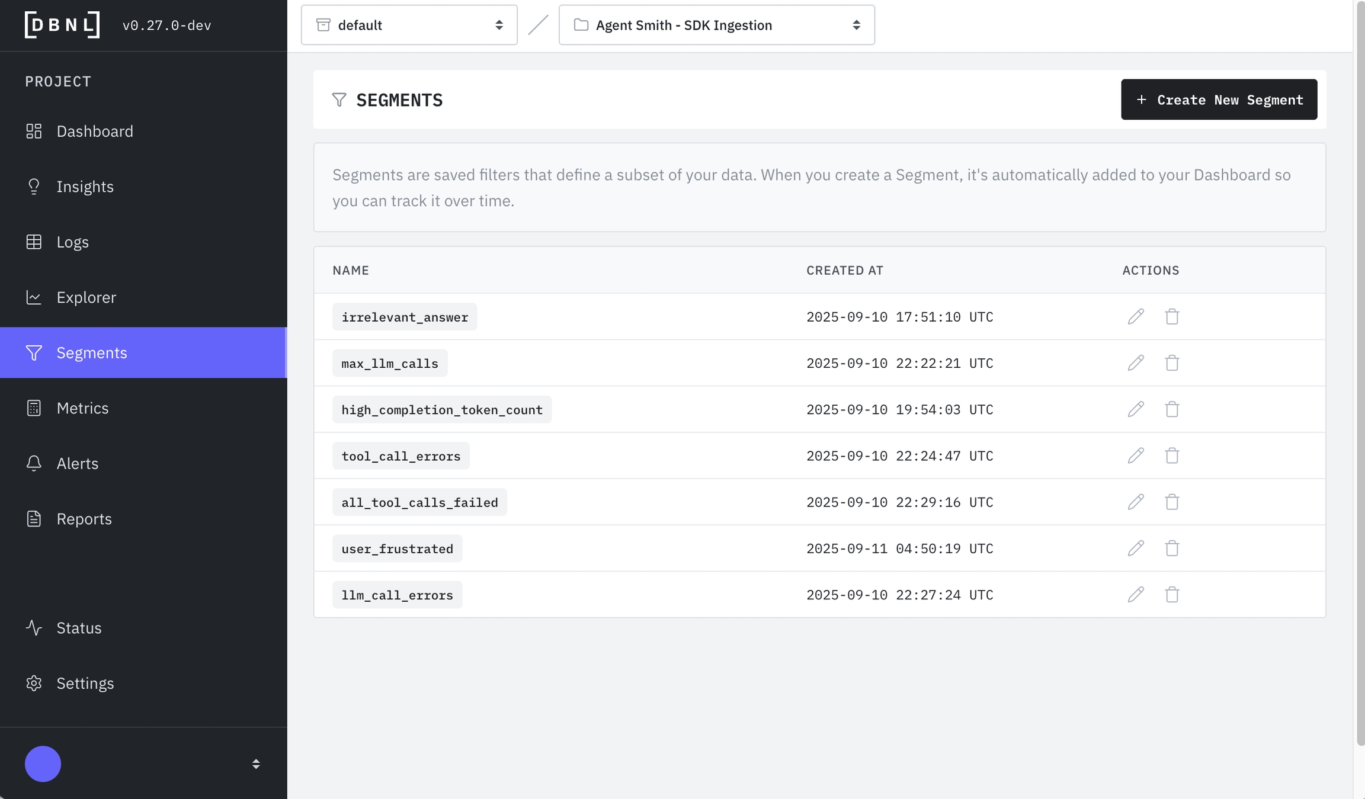The width and height of the screenshot is (1365, 799).
Task: Click the vertical scrollbar on the right
Action: [1360, 373]
